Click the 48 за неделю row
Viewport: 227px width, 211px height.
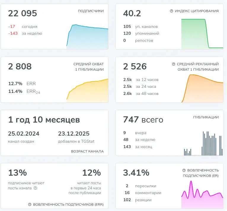coord(139,140)
